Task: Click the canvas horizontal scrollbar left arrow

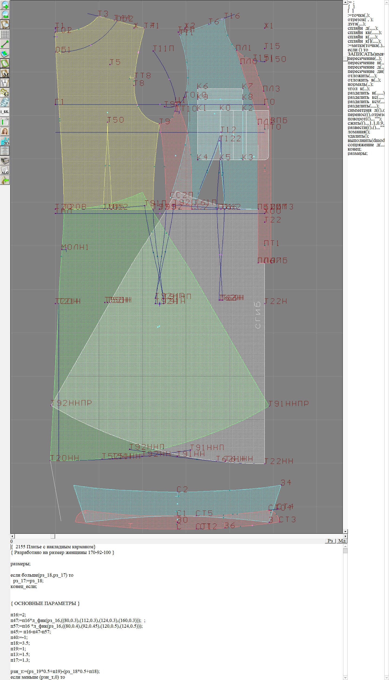Action: tap(12, 536)
